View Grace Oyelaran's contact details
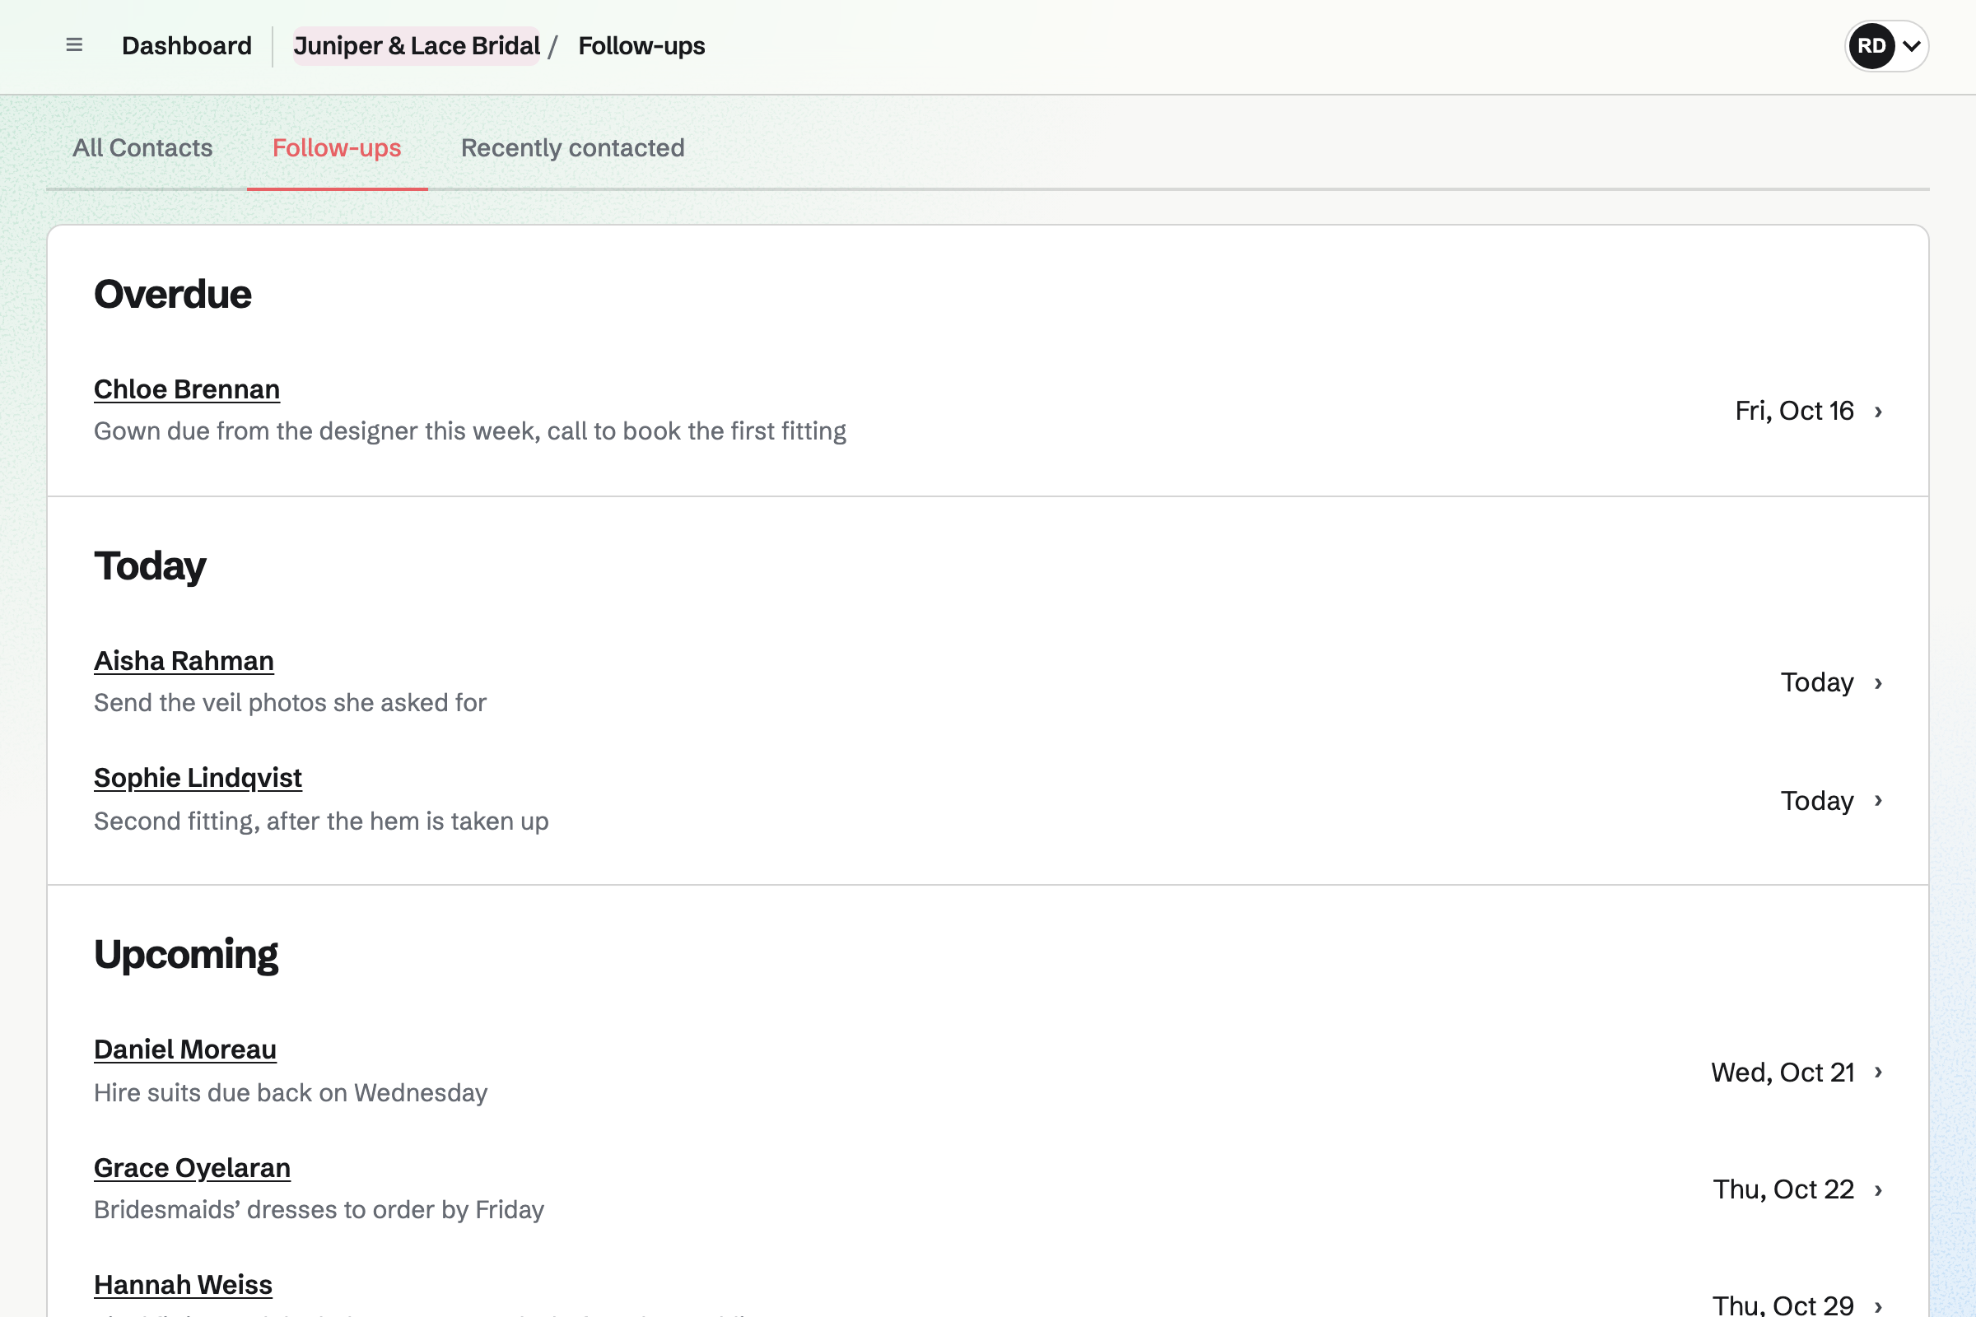The image size is (1976, 1317). tap(193, 1168)
